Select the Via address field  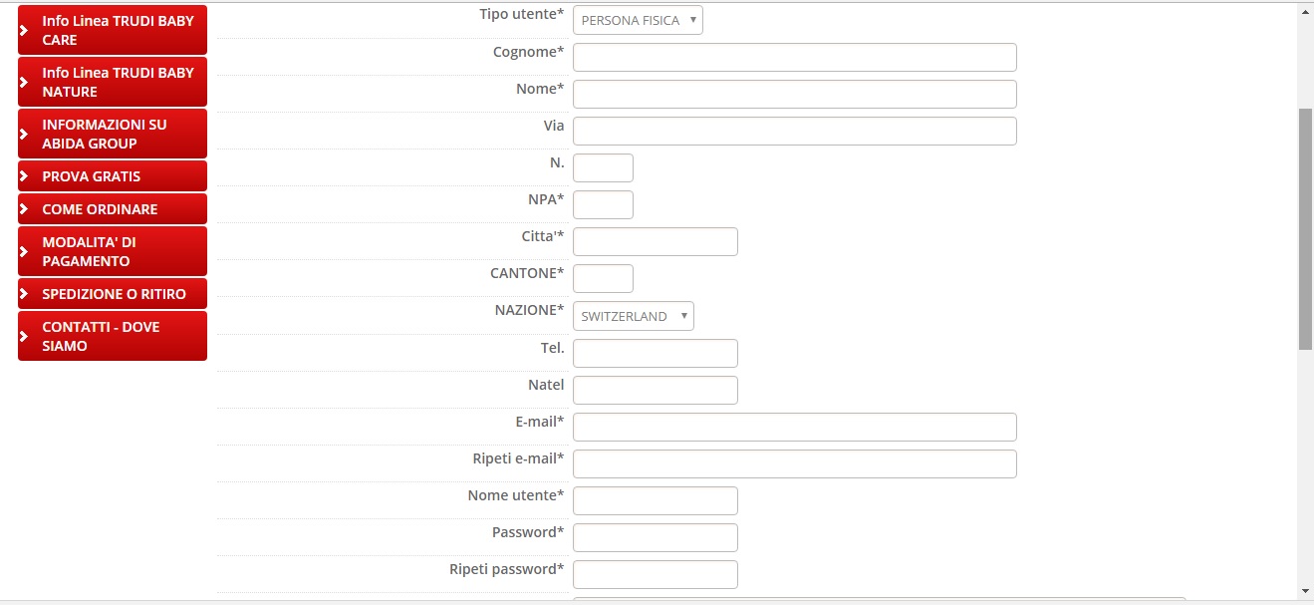(794, 132)
